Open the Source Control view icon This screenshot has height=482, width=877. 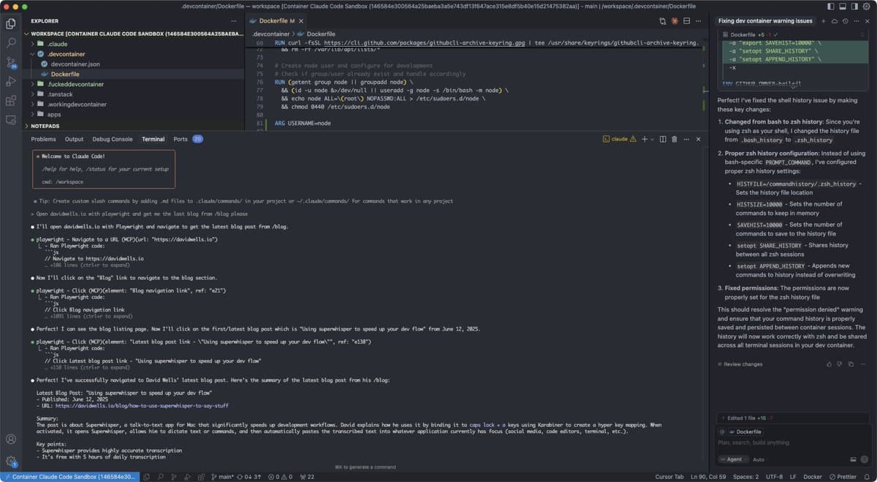click(11, 63)
